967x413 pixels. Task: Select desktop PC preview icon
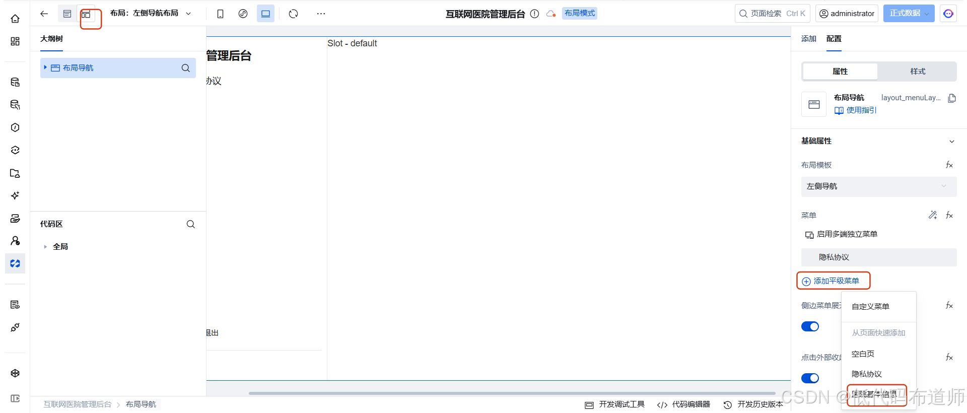(x=265, y=14)
